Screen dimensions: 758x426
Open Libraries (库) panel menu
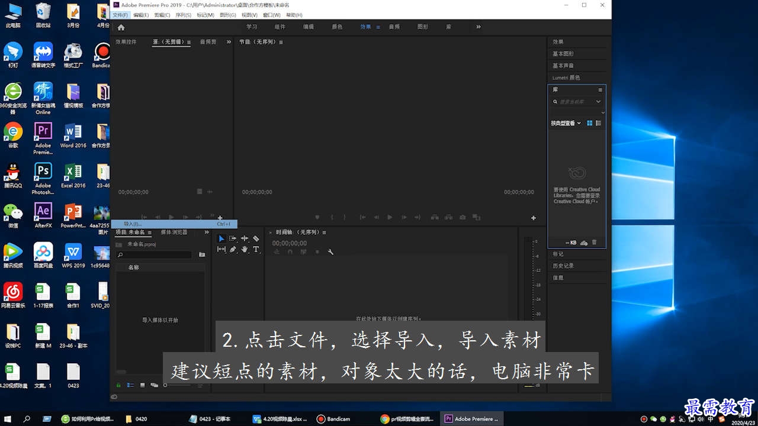600,90
